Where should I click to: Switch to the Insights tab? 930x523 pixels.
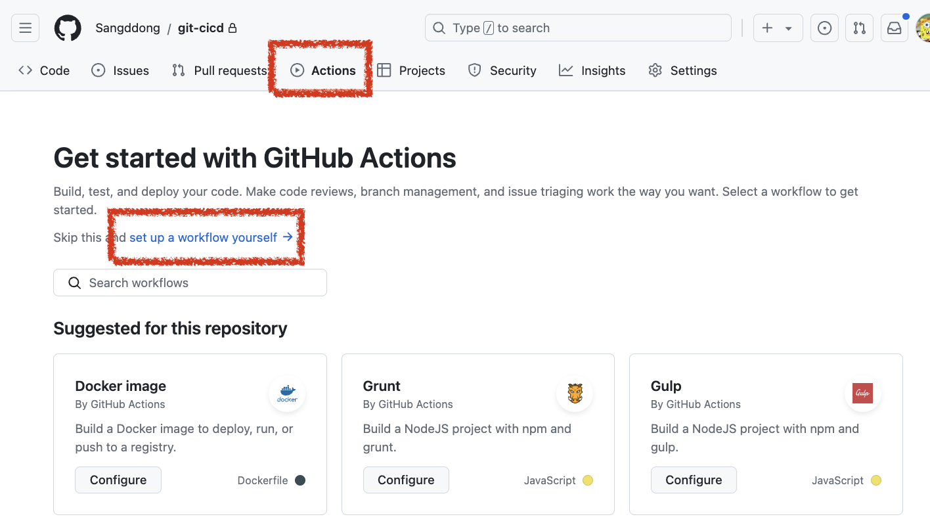592,70
